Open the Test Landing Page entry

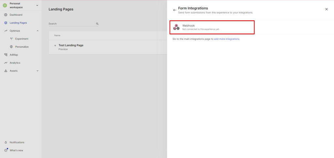pos(71,45)
